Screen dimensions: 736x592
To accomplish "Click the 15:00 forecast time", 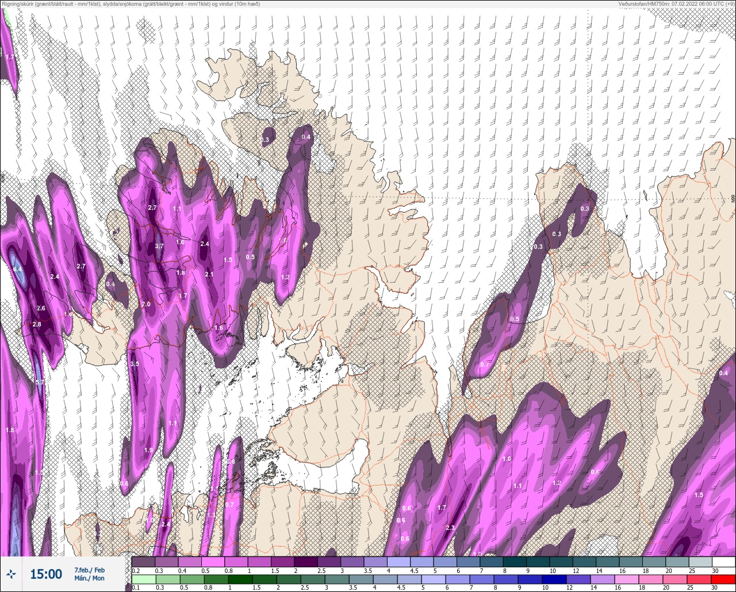I will coord(46,574).
